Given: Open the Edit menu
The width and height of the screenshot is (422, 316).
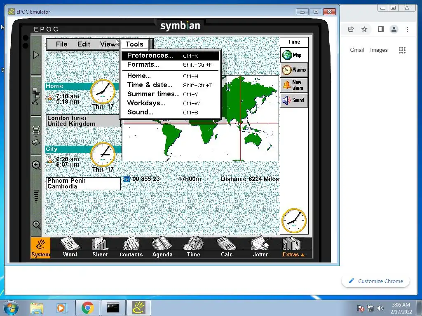Looking at the screenshot, I should coord(84,44).
